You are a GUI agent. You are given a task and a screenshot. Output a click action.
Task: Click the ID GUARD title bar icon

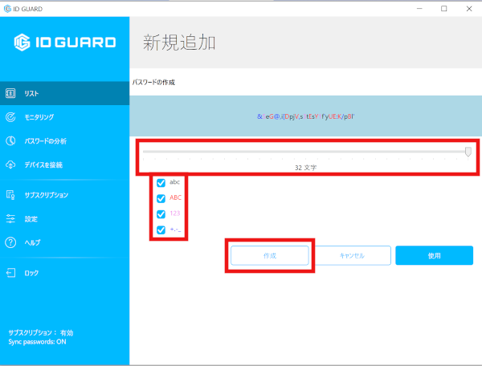[x=7, y=9]
